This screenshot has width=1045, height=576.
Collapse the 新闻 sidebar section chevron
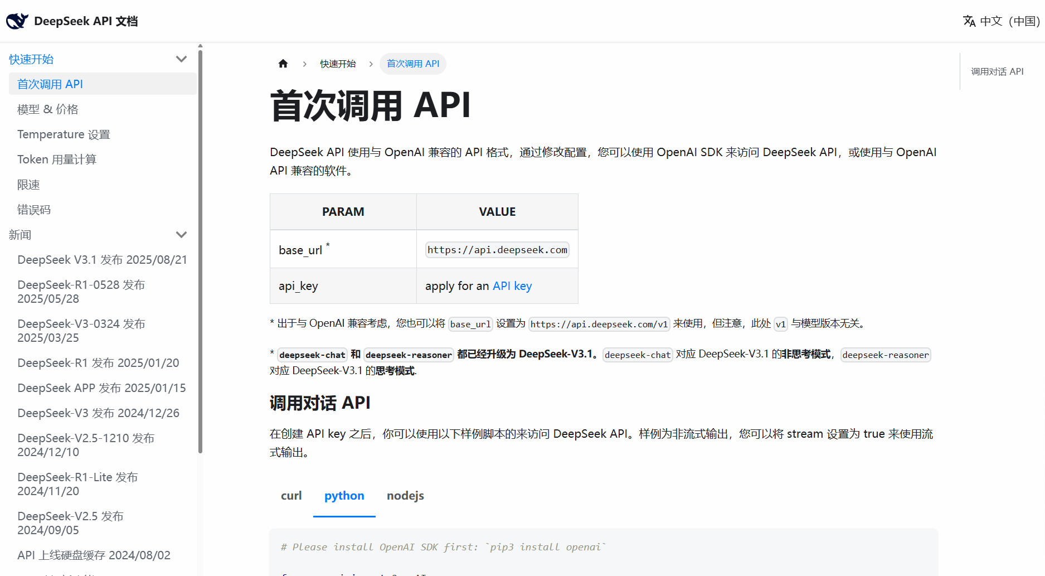181,235
